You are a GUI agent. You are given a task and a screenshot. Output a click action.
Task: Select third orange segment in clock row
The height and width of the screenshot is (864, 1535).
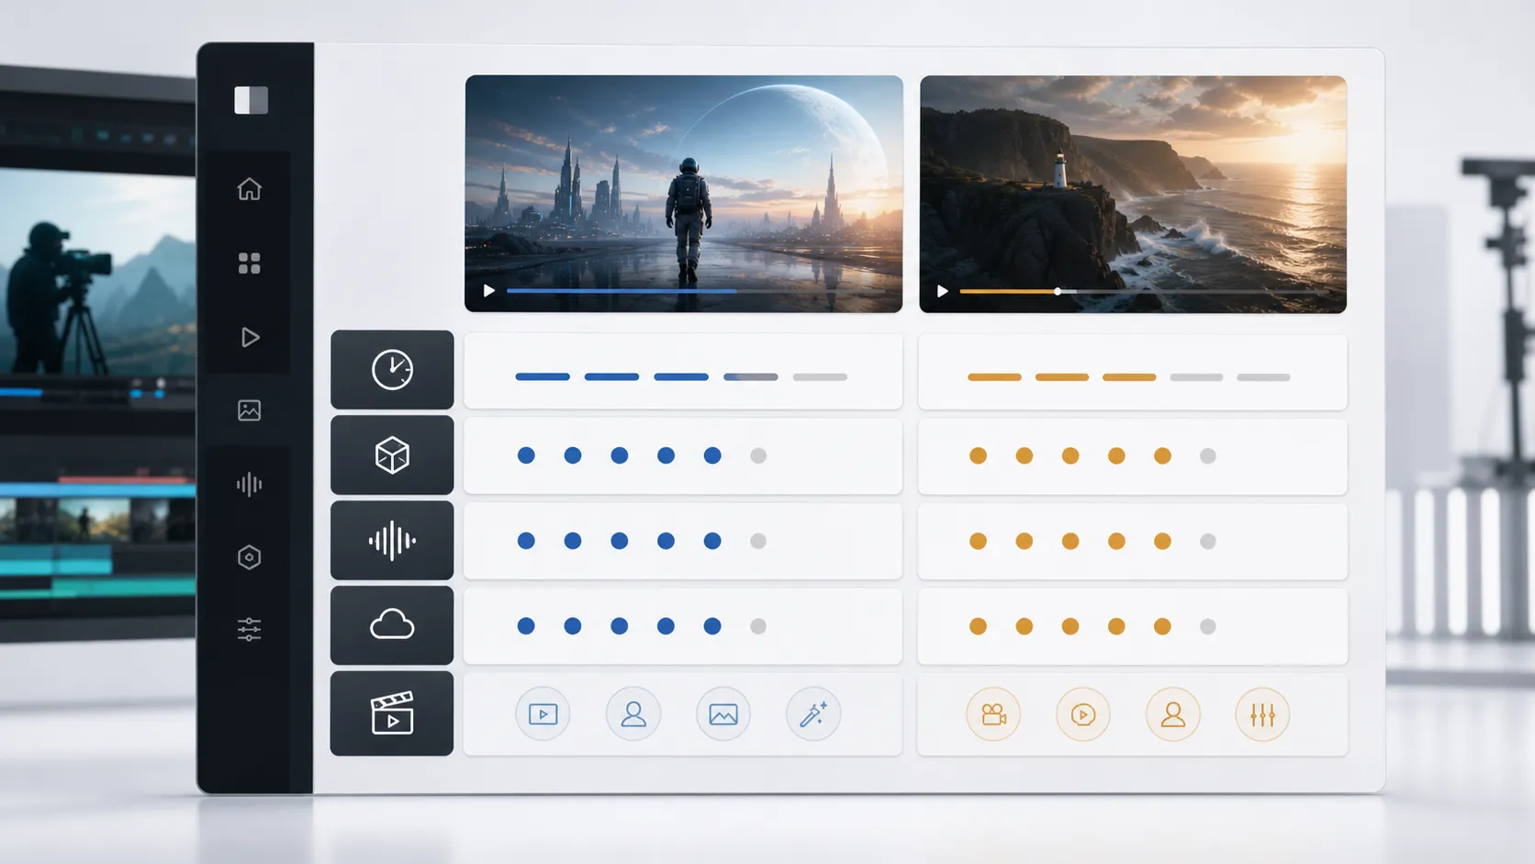tap(1129, 377)
